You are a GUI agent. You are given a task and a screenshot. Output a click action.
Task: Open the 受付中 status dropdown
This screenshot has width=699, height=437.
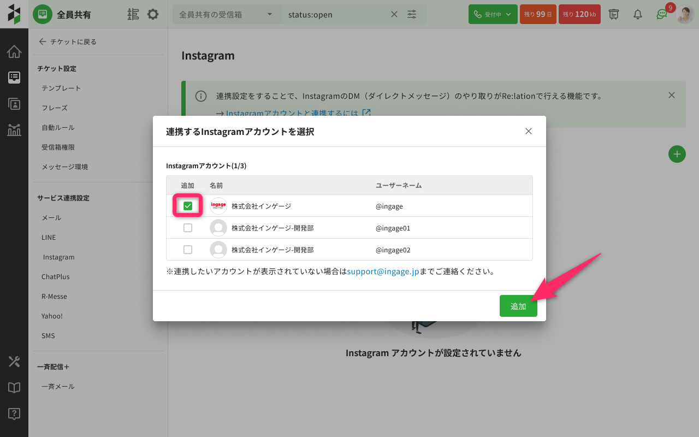(x=493, y=14)
